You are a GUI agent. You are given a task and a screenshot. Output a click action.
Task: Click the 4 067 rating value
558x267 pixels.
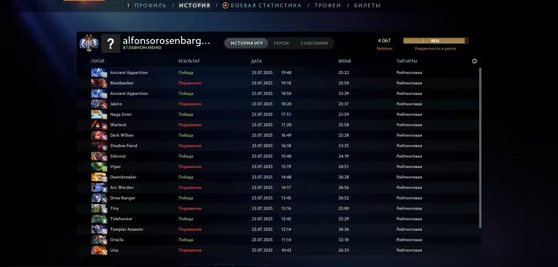384,41
